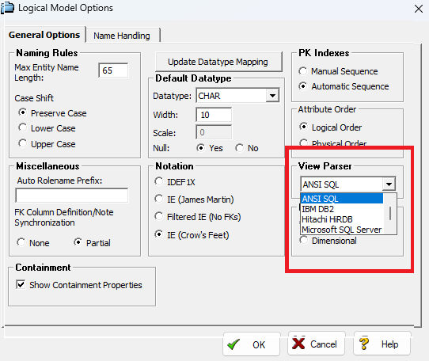Set Null to No
This screenshot has width=429, height=361.
tap(240, 148)
